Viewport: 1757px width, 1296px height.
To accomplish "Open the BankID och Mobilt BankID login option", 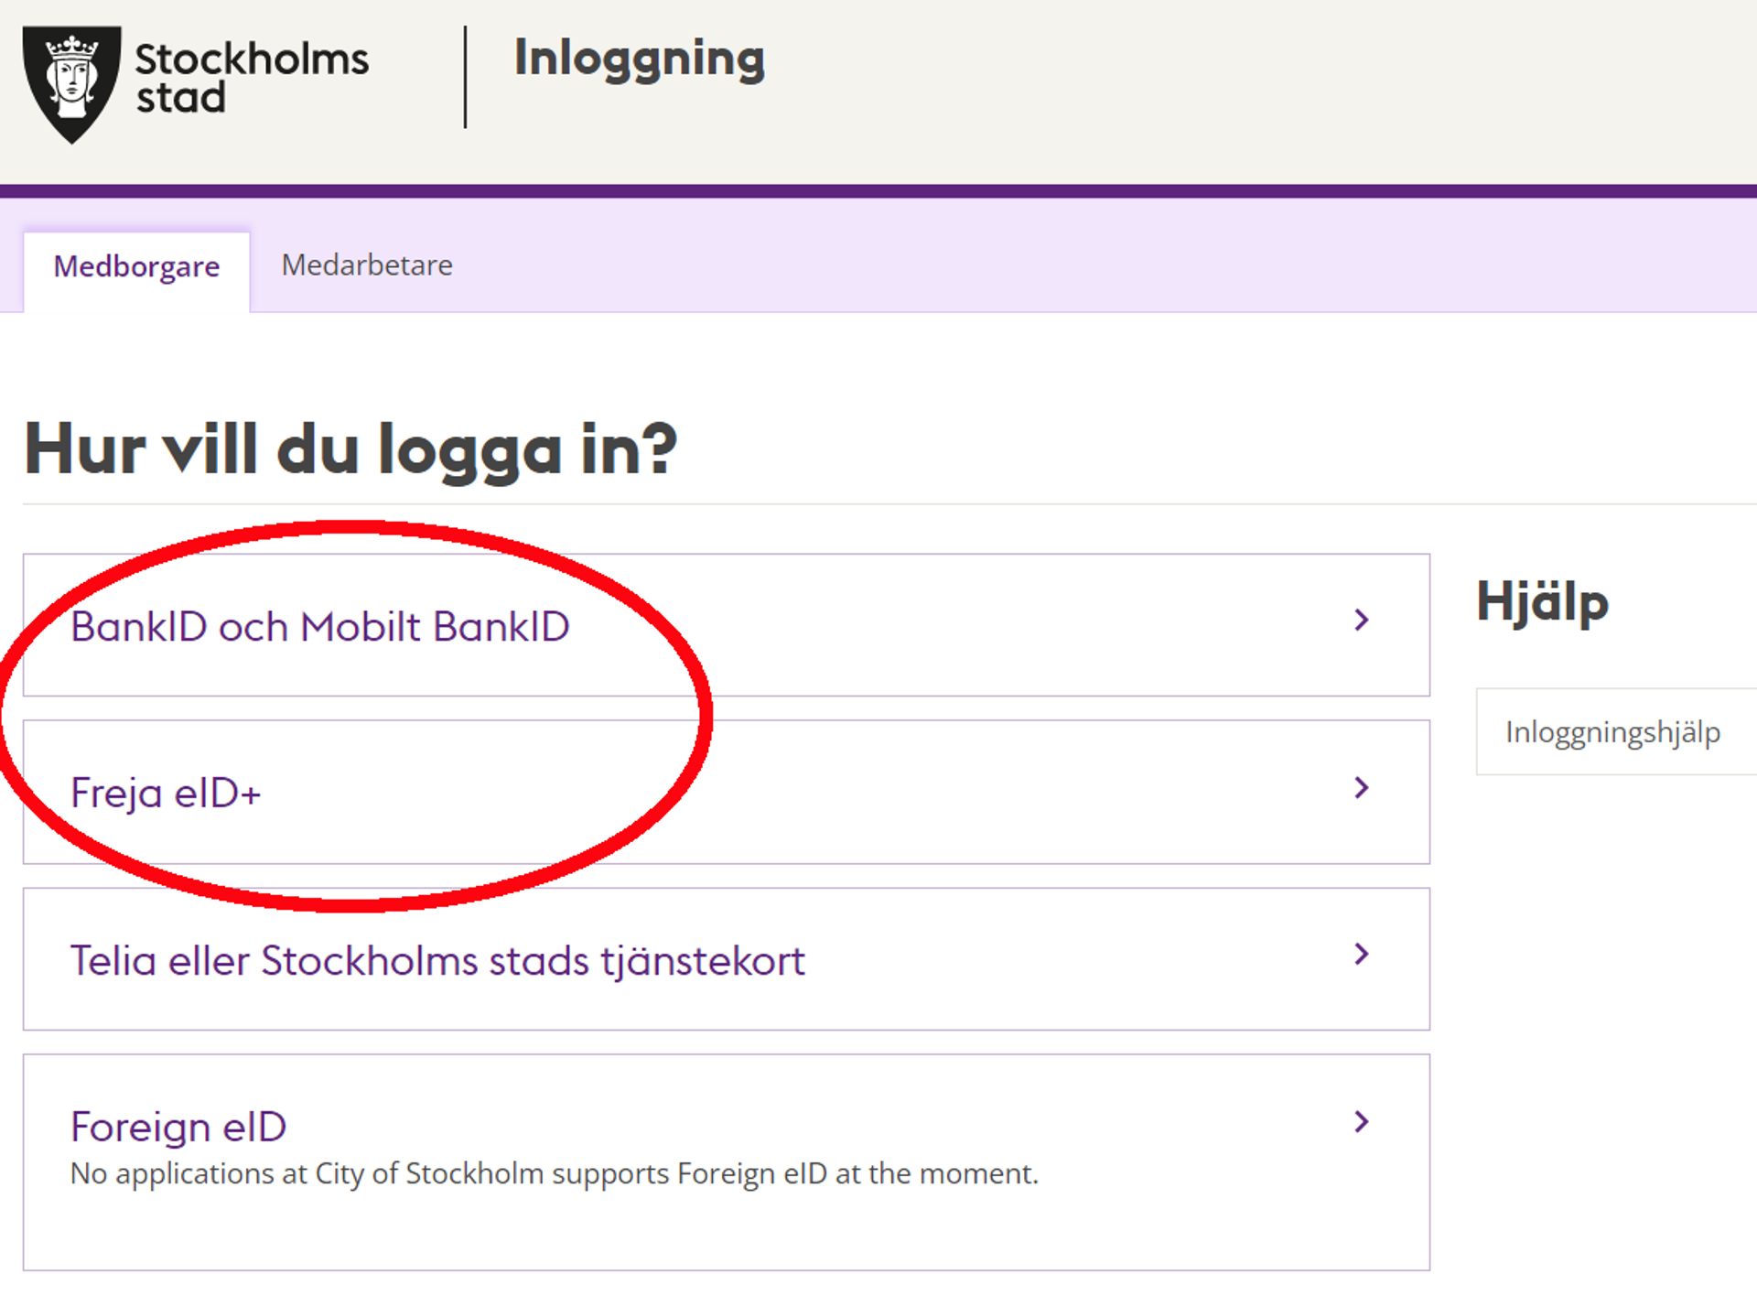I will [x=320, y=625].
